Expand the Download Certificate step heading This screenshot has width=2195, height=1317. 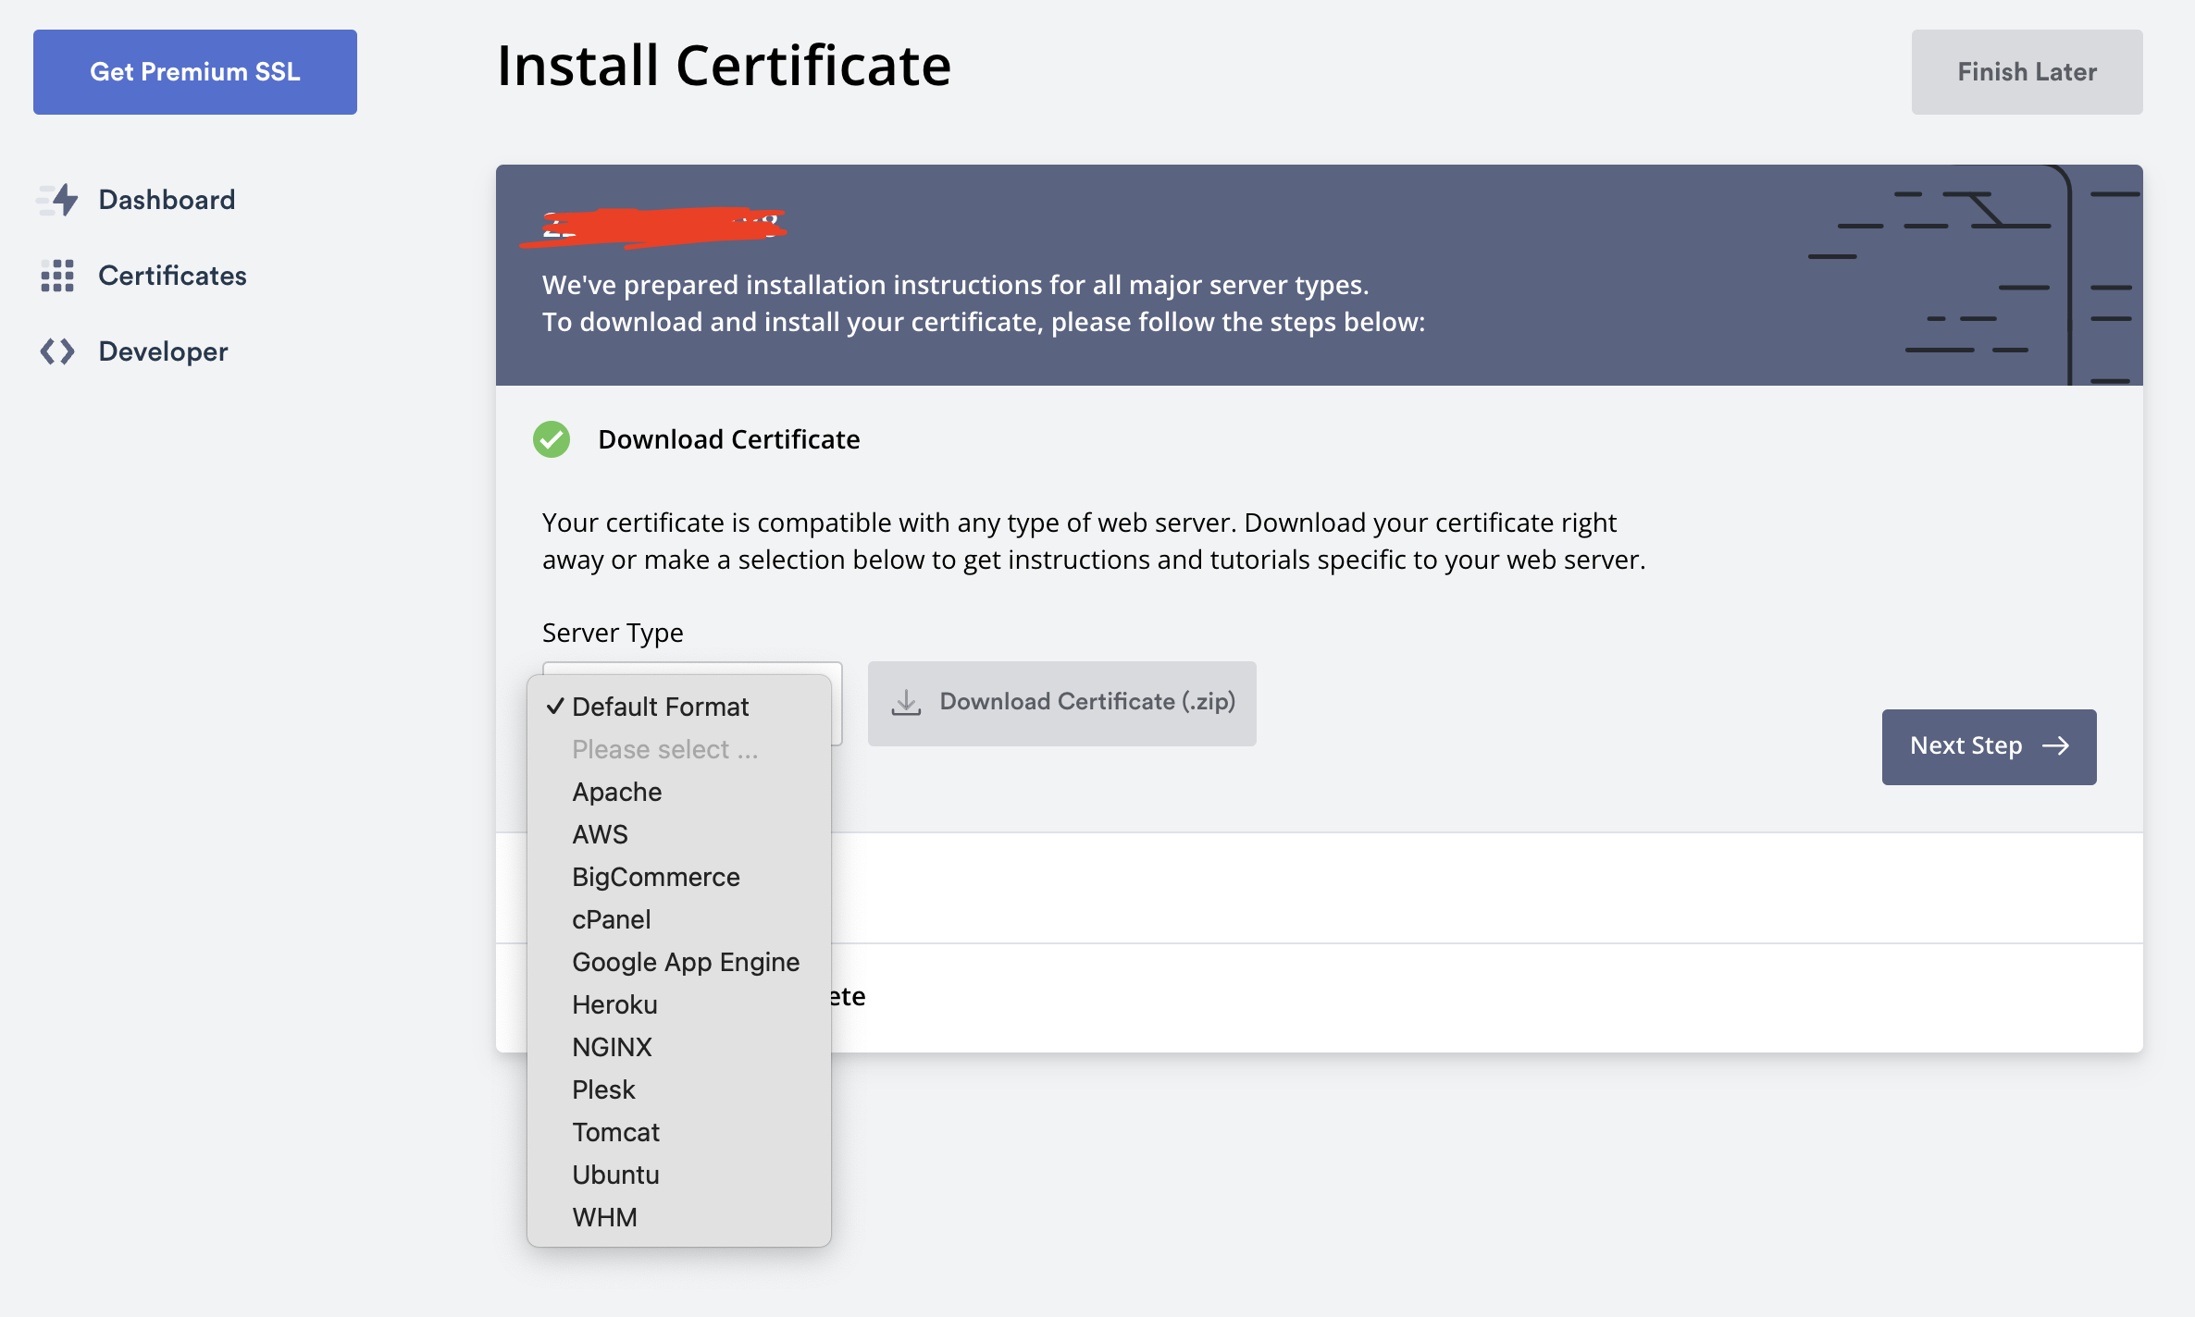point(729,439)
